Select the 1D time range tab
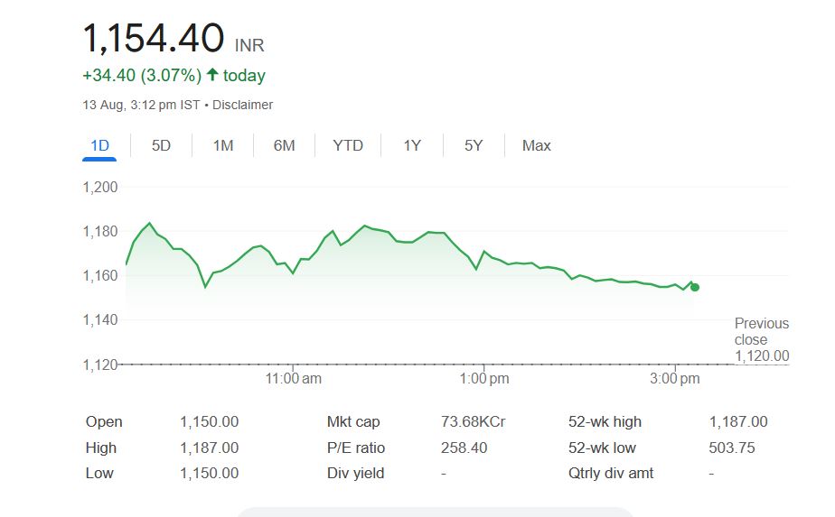Screen dimensions: 835x517 (99, 145)
